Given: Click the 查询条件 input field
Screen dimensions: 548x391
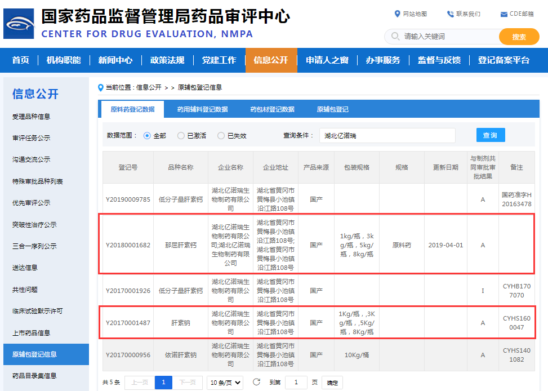Looking at the screenshot, I should click(387, 136).
